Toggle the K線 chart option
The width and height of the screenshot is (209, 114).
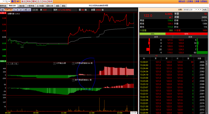point(2,10)
